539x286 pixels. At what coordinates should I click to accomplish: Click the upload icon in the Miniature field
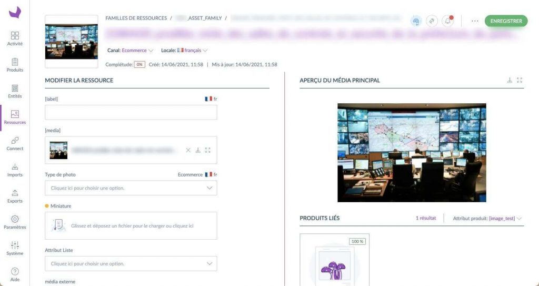point(58,225)
